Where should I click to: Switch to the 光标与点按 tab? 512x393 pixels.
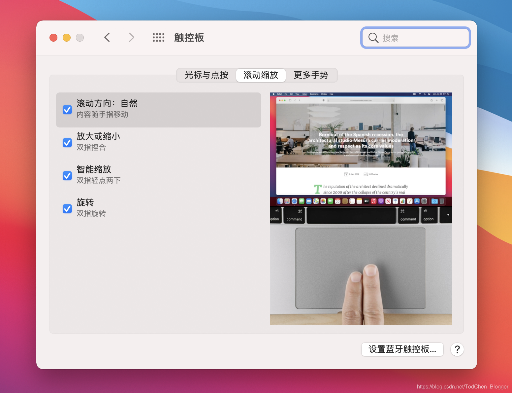[206, 75]
